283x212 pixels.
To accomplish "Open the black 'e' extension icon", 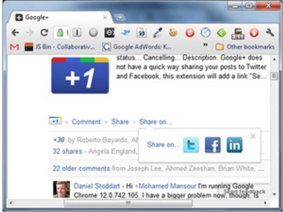I will click(109, 33).
